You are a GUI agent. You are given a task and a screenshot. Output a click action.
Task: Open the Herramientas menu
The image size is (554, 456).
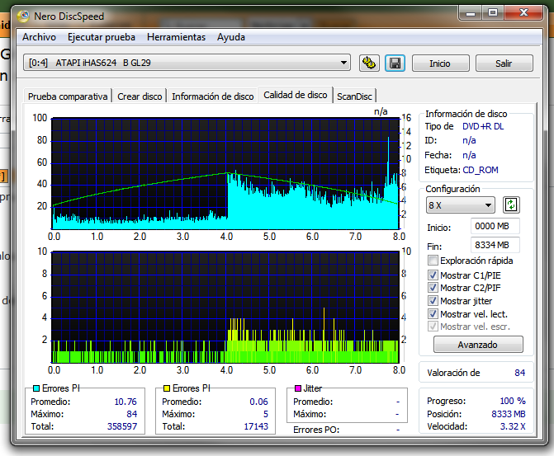(x=176, y=37)
